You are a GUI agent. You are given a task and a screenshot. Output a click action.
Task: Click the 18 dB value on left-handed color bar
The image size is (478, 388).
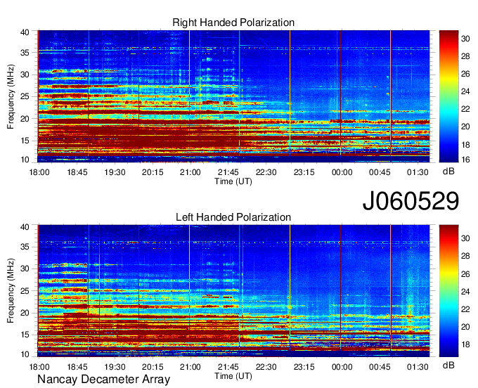[x=465, y=344]
